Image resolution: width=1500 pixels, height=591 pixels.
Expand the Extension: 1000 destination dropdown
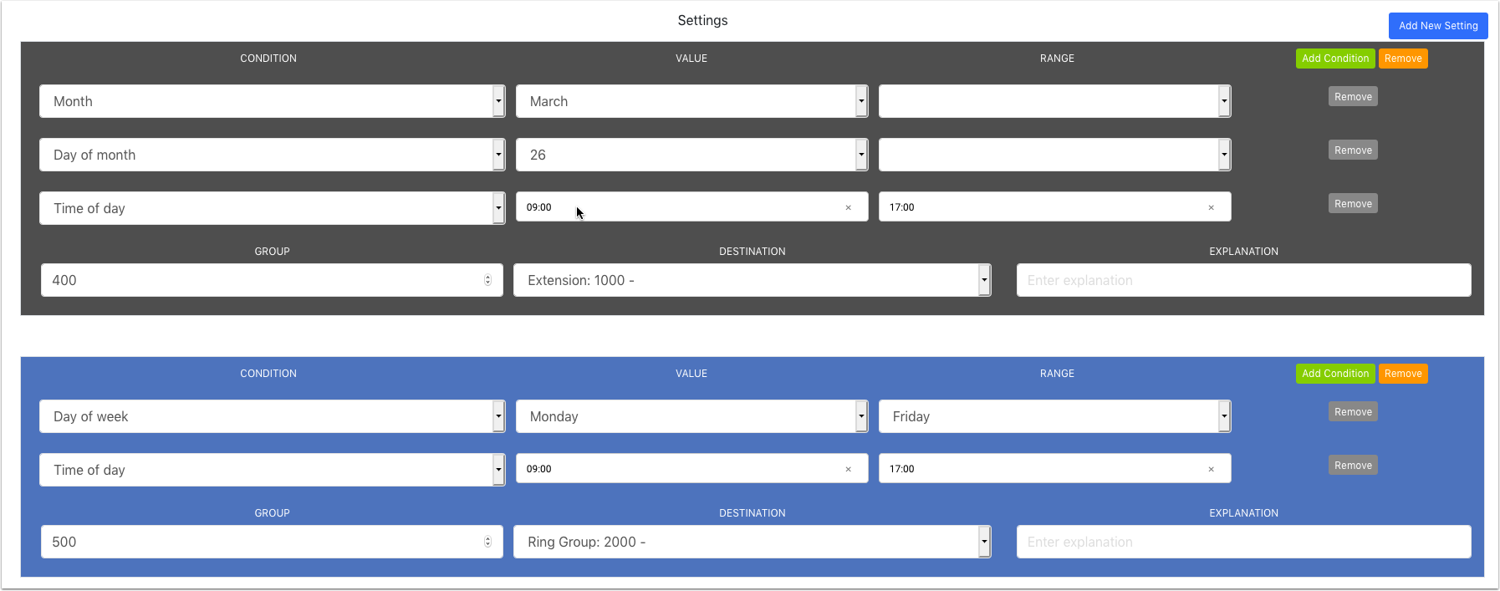click(x=984, y=280)
